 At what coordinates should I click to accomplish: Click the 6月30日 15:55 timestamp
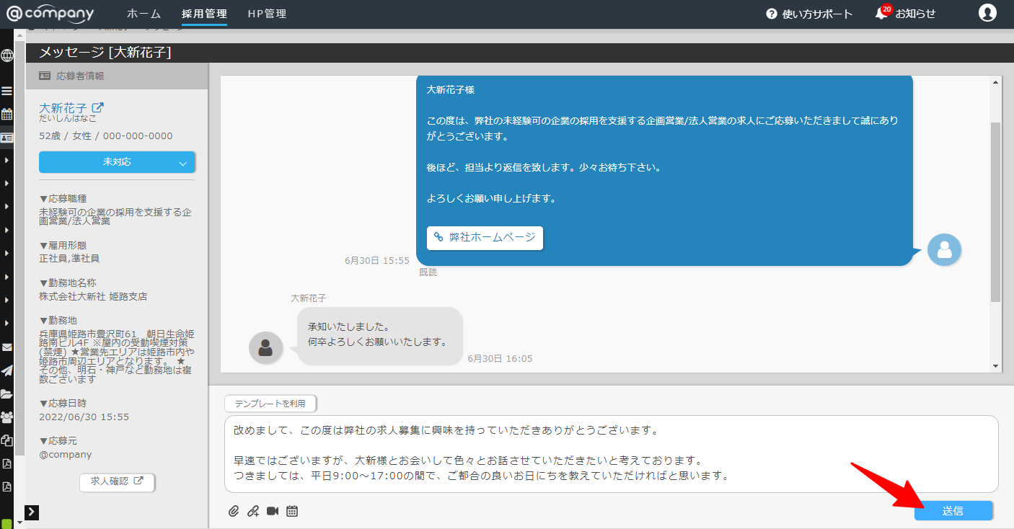376,260
